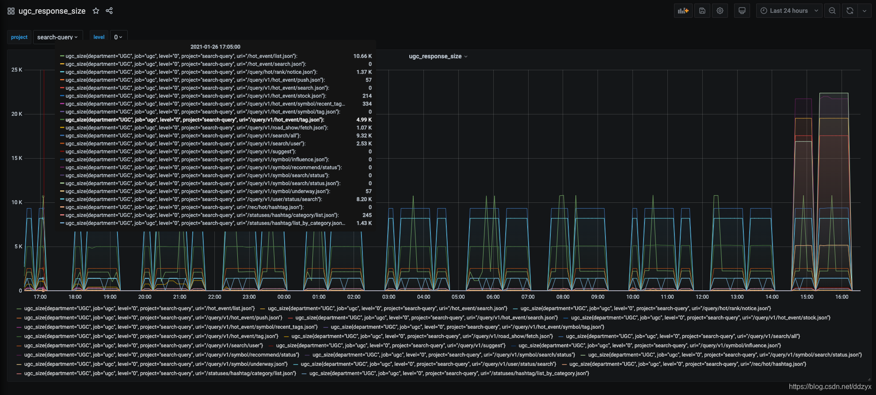Click legend entry /statuses/hashtag/list_by_category.json
The image size is (876, 395).
coord(449,373)
